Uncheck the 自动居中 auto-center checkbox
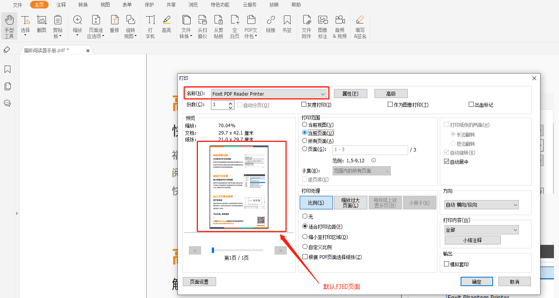The height and width of the screenshot is (298, 559). coord(447,162)
